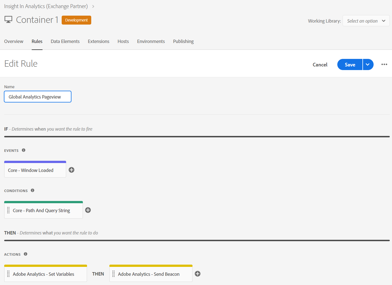This screenshot has width=392, height=285.
Task: Click the rule Name input field
Action: pos(38,97)
